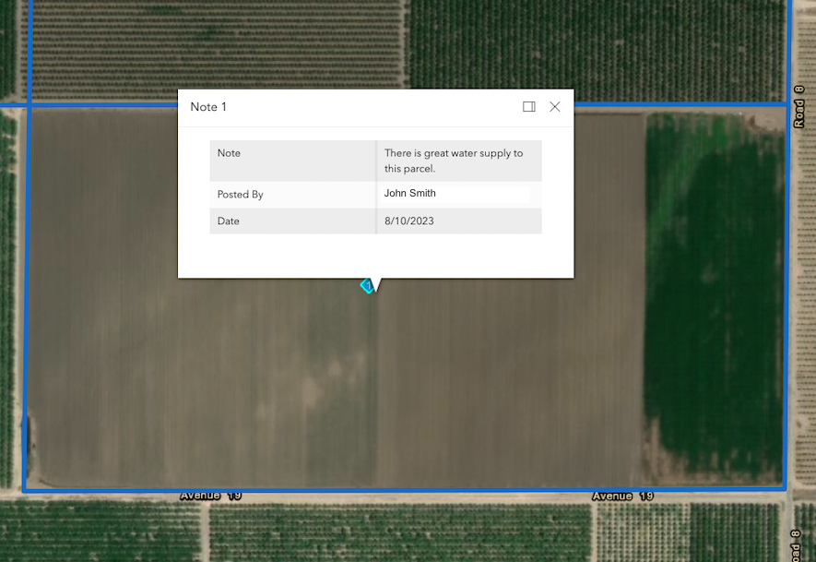Click the orchard above the Note popup

tap(277, 46)
